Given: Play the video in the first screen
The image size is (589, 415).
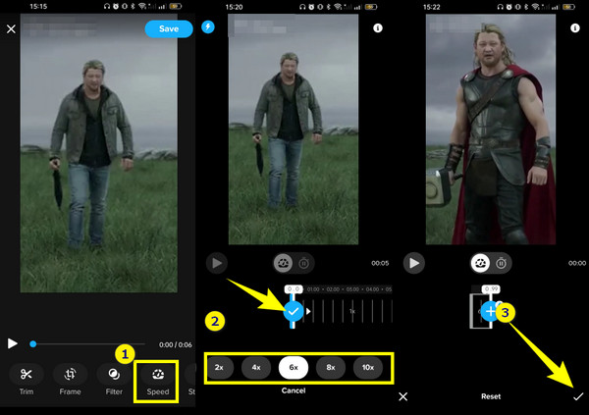Looking at the screenshot, I should (13, 343).
